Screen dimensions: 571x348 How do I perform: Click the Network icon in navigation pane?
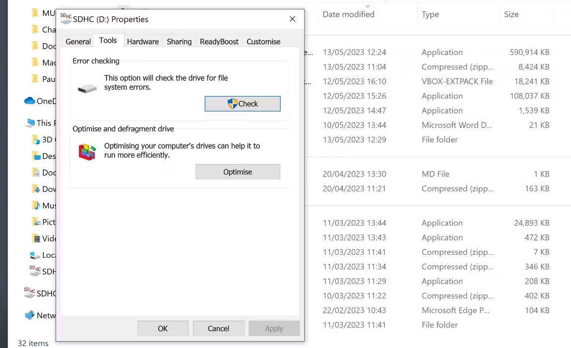pyautogui.click(x=30, y=315)
